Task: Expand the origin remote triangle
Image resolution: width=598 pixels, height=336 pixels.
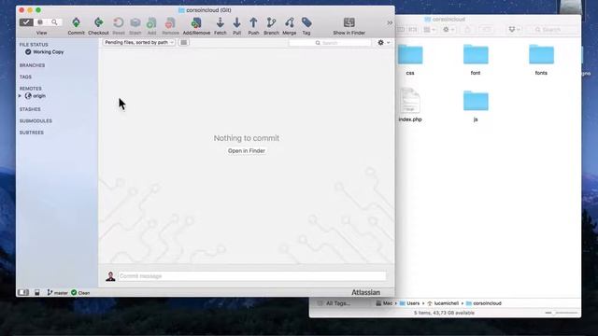Action: (x=20, y=96)
